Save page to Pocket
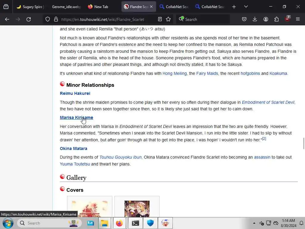 (x=244, y=19)
